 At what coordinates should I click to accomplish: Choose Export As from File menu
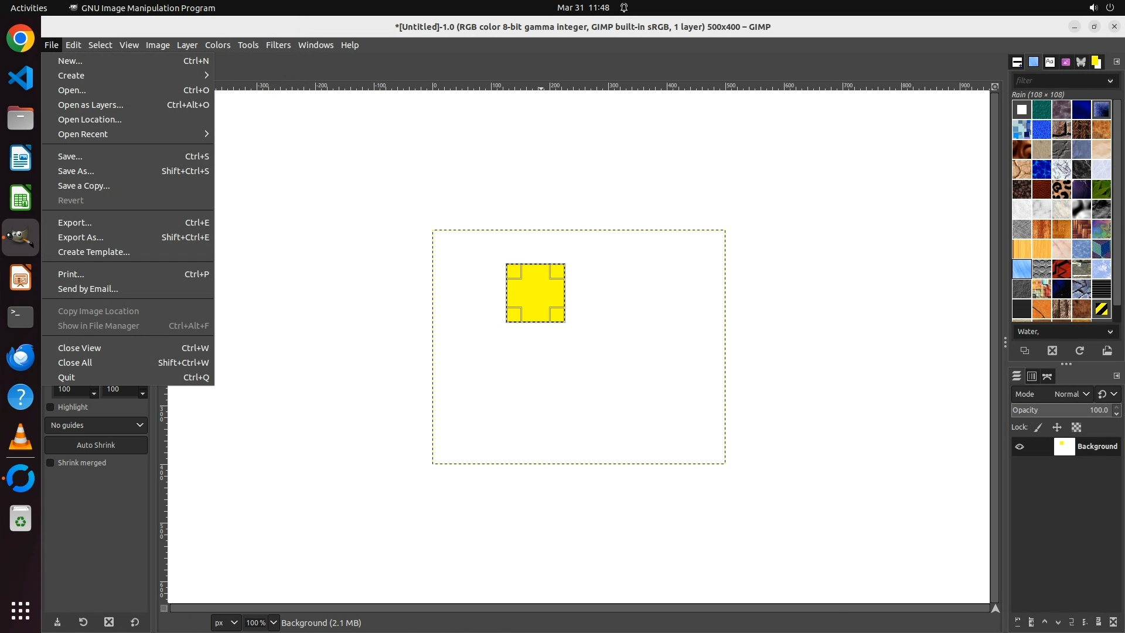pos(80,237)
